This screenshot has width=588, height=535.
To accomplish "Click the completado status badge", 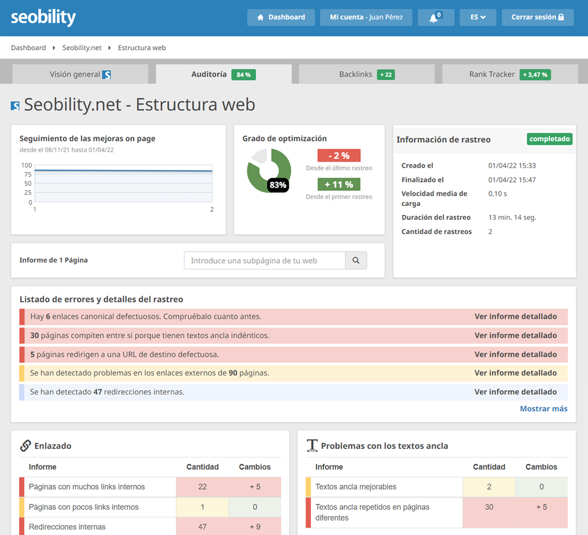I will pyautogui.click(x=550, y=139).
